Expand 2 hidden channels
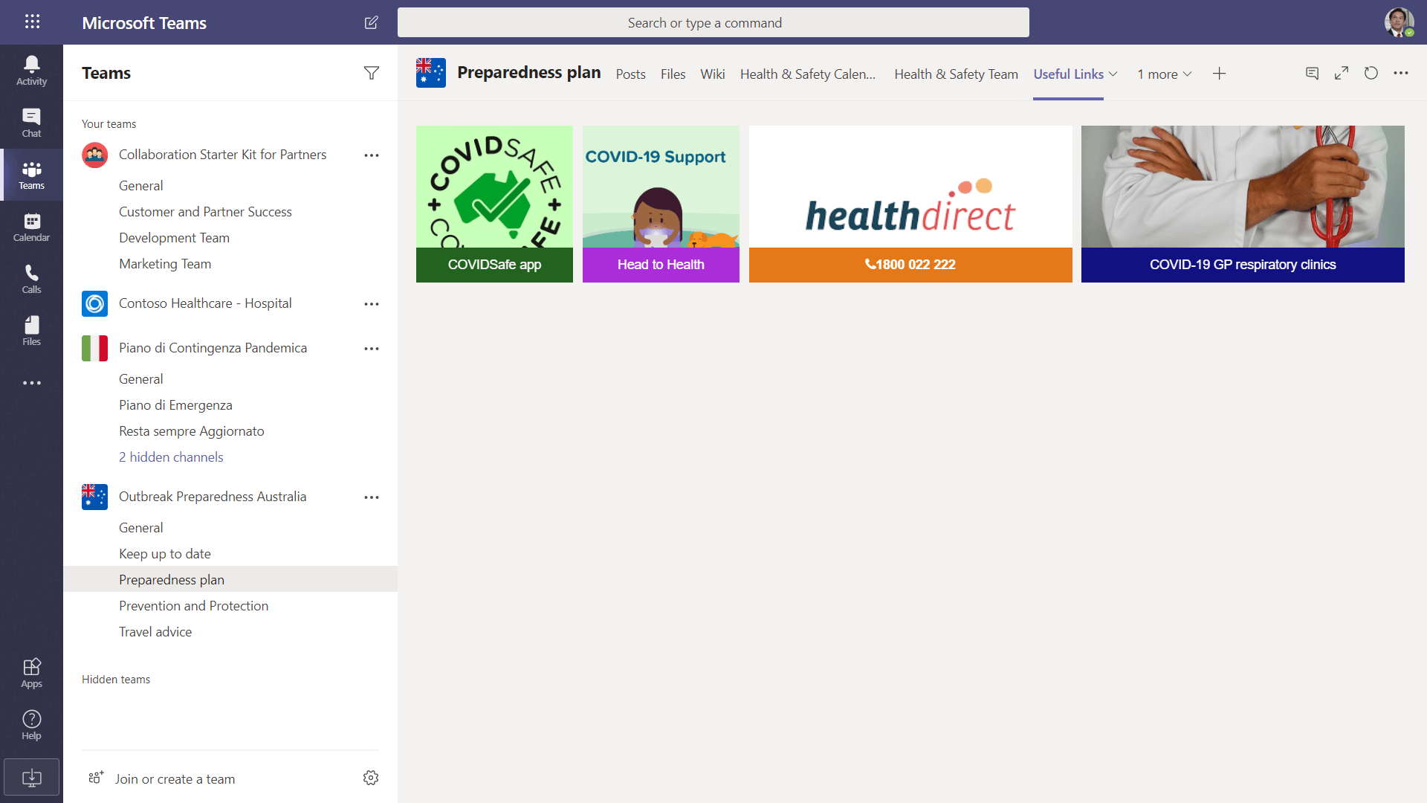1427x803 pixels. point(171,457)
